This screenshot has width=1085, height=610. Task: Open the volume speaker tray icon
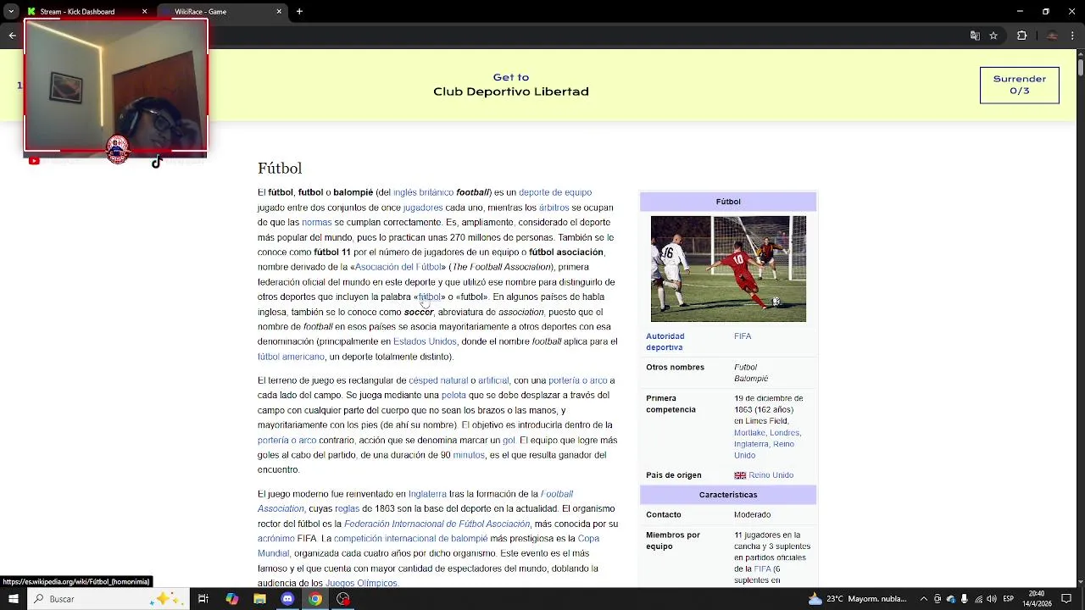[993, 599]
